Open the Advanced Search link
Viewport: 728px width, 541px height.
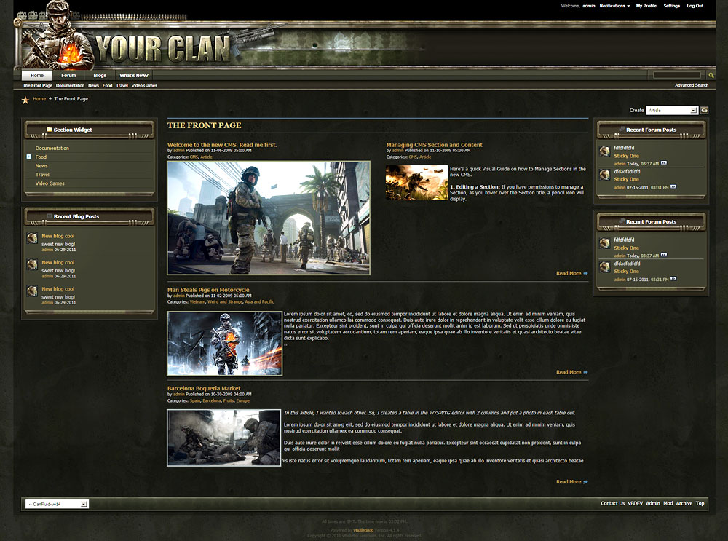click(x=692, y=85)
